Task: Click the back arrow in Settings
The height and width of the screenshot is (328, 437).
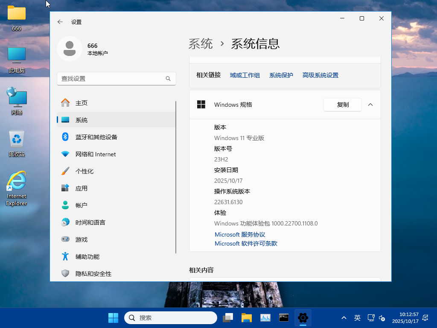Action: (x=60, y=22)
